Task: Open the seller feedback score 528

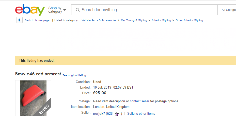Action: click(x=110, y=113)
